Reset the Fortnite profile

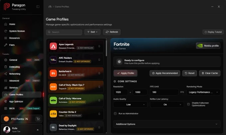[189, 73]
